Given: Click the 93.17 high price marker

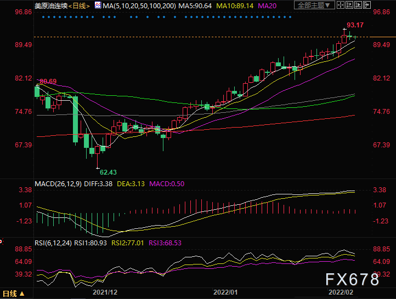Looking at the screenshot, I should (x=355, y=25).
